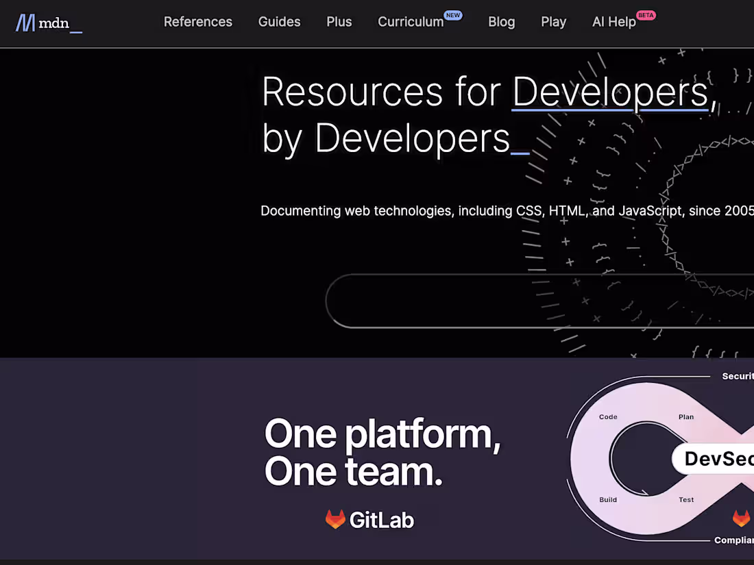754x565 pixels.
Task: Navigate to the Blog section
Action: pos(501,22)
